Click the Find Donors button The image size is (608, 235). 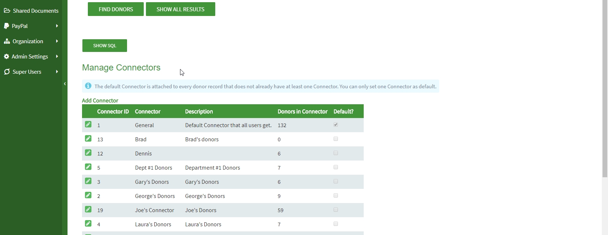click(x=116, y=9)
